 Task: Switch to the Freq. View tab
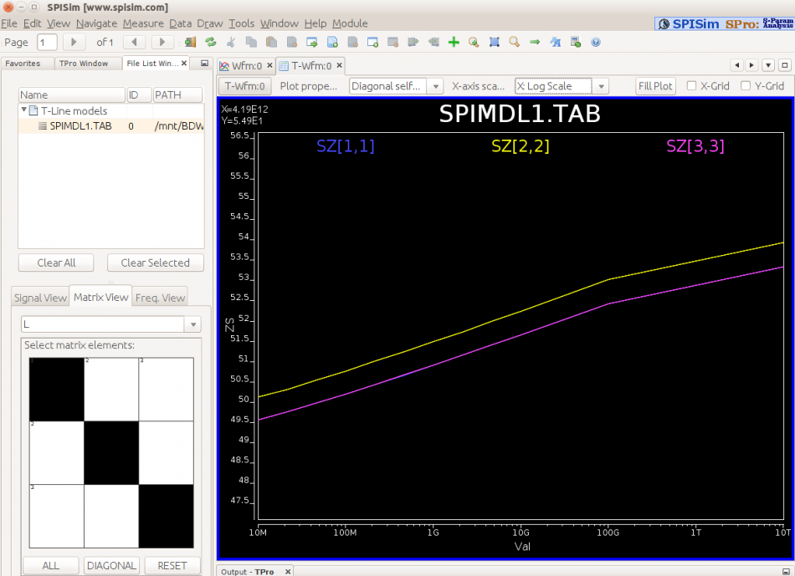click(160, 298)
